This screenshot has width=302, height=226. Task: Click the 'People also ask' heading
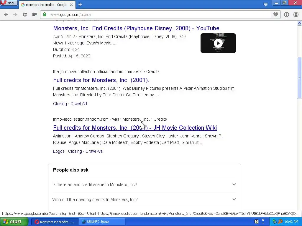71,170
